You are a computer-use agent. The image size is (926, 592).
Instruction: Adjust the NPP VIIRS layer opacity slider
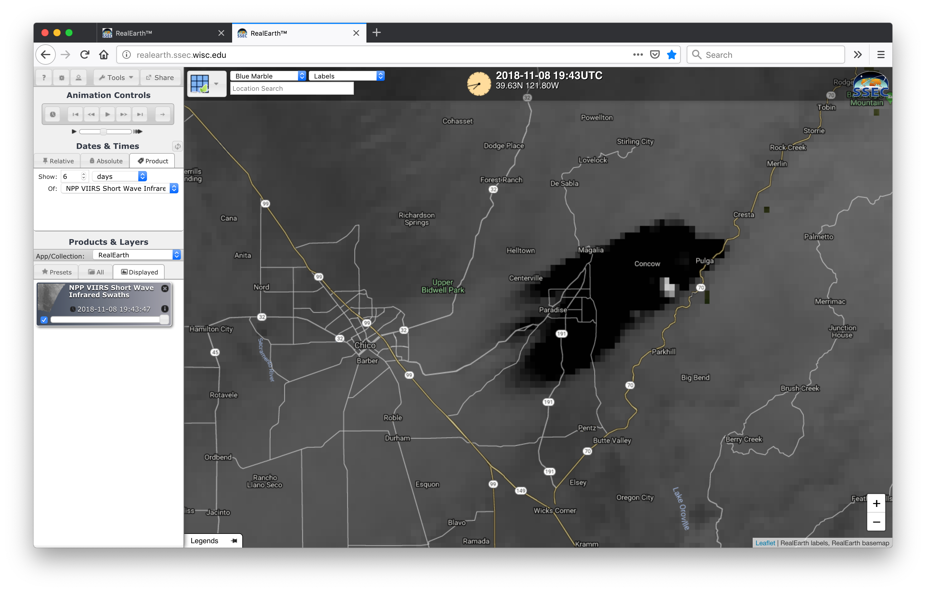pyautogui.click(x=109, y=319)
